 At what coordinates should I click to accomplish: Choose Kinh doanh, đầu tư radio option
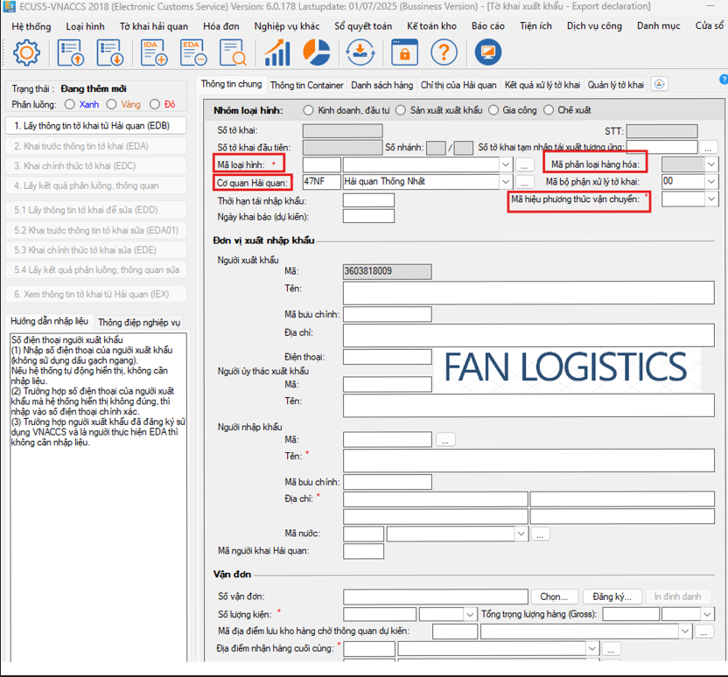pos(308,110)
